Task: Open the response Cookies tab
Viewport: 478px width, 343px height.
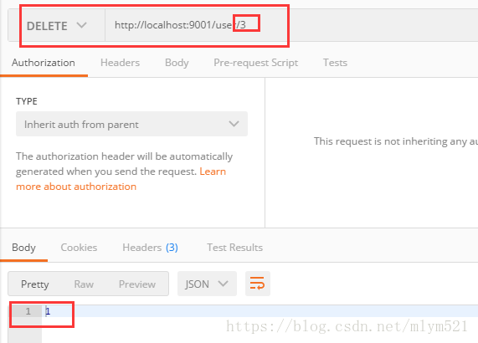Action: (79, 248)
